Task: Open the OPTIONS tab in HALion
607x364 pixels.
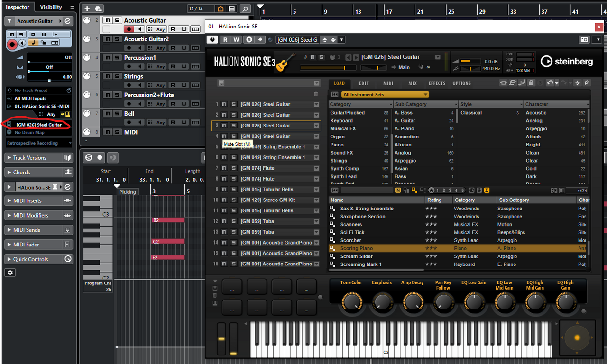Action: pyautogui.click(x=461, y=83)
